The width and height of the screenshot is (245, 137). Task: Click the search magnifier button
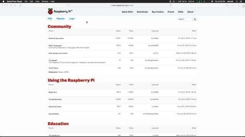click(x=195, y=19)
